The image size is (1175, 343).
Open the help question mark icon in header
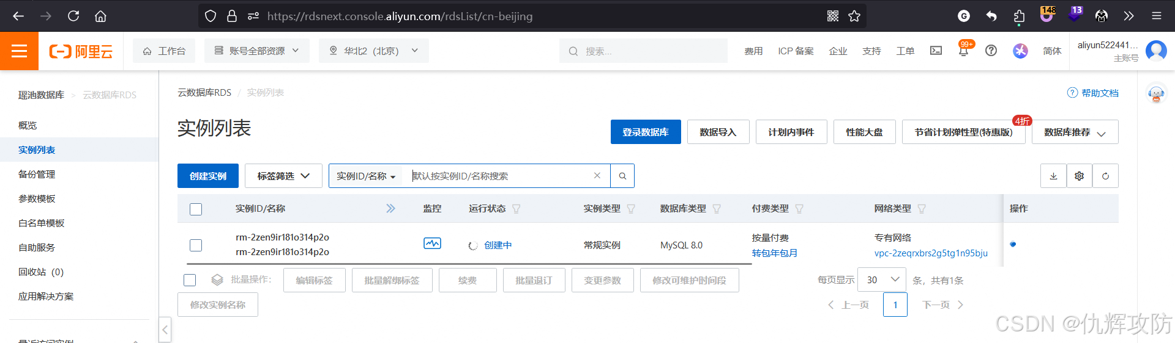[x=991, y=51]
